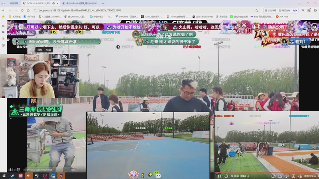Open the share/edit icon in mini player controls

(x=280, y=176)
